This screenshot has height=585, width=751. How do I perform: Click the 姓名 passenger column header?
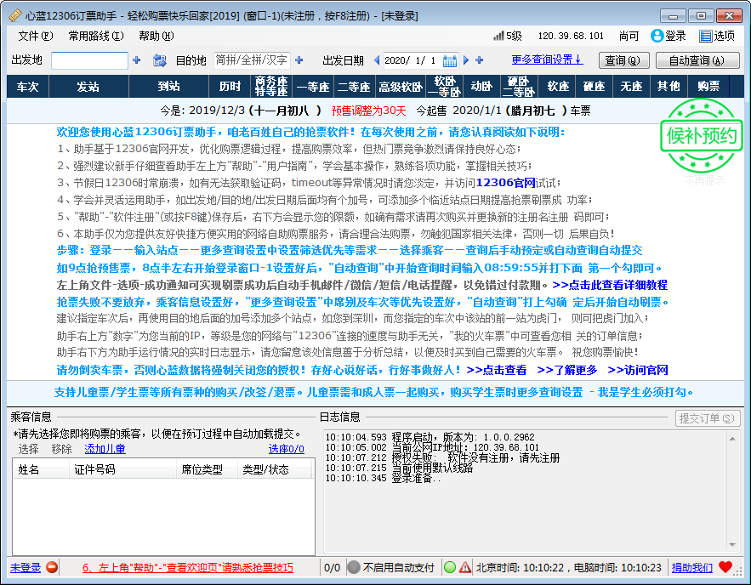(x=41, y=469)
